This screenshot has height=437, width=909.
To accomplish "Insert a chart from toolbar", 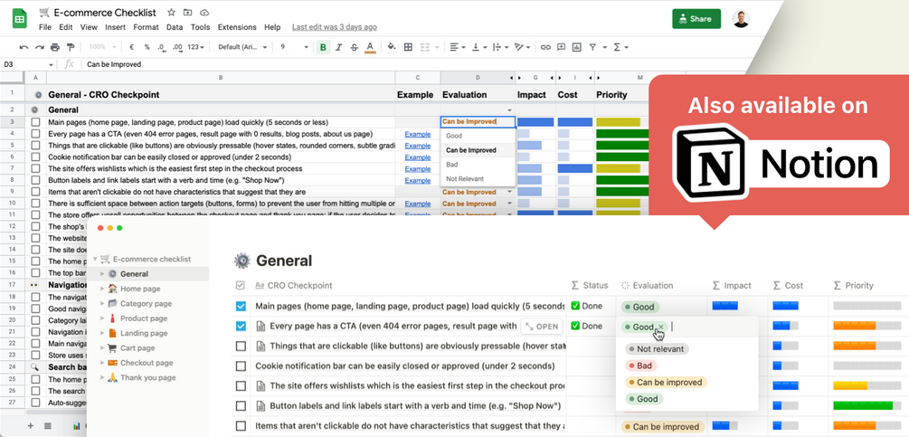I will 577,48.
